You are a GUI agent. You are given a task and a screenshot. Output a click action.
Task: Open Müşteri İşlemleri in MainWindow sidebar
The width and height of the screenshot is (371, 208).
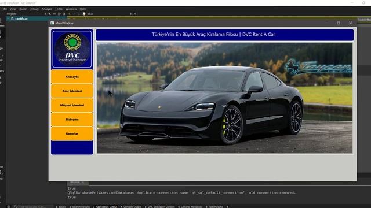(x=72, y=105)
